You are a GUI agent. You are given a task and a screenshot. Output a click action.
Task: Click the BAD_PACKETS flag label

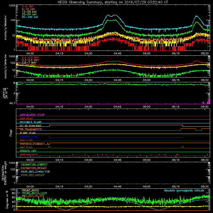click(x=29, y=154)
